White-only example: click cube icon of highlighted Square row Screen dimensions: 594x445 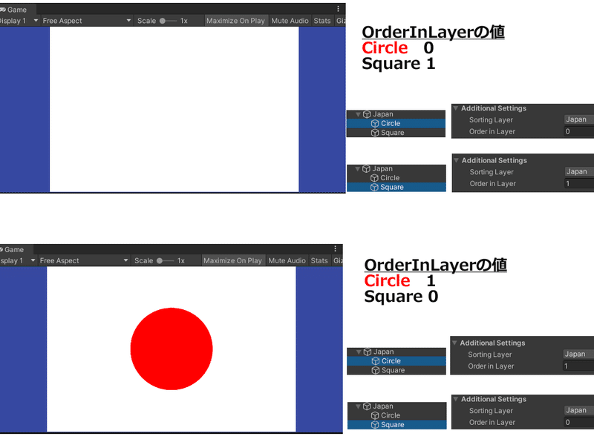coord(374,188)
